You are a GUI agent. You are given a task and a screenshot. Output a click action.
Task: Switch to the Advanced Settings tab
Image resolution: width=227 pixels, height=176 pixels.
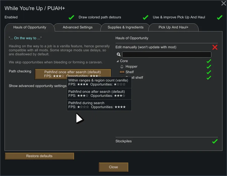click(77, 27)
